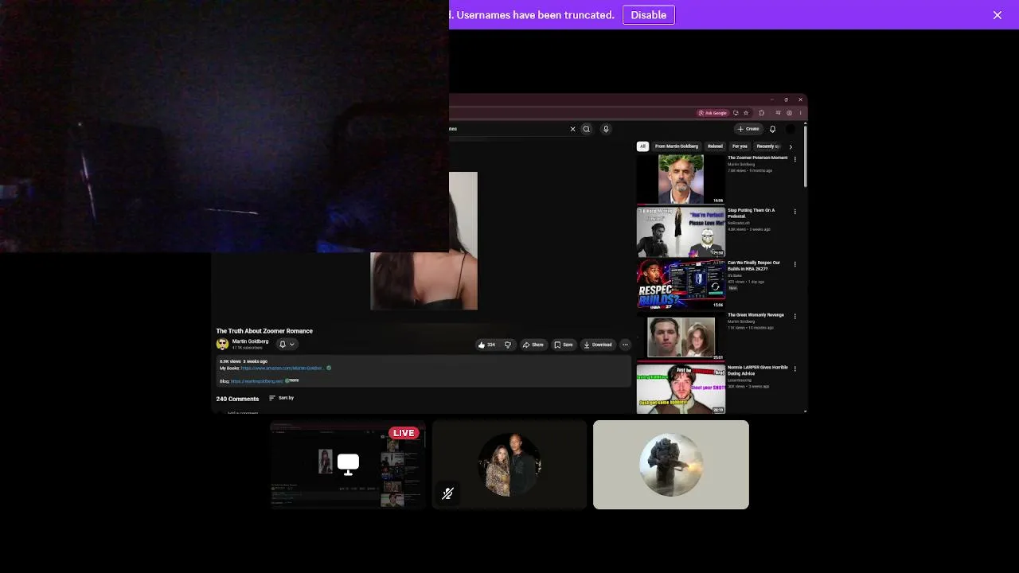Image resolution: width=1019 pixels, height=573 pixels.
Task: Dismiss the purple banner with the X
Action: (997, 15)
